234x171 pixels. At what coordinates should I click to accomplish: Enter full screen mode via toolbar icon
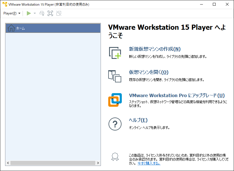pyautogui.click(x=50, y=13)
